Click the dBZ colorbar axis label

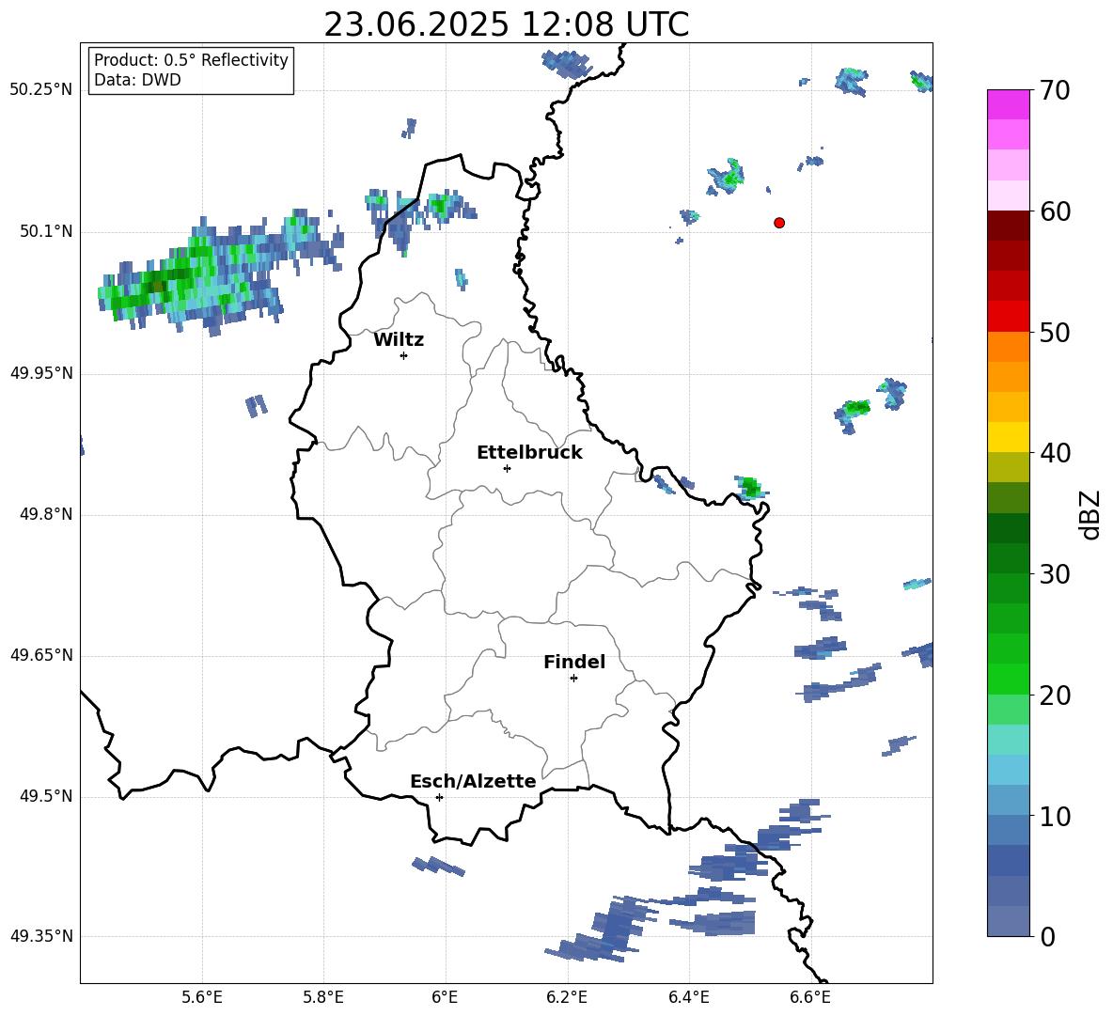(x=1091, y=514)
